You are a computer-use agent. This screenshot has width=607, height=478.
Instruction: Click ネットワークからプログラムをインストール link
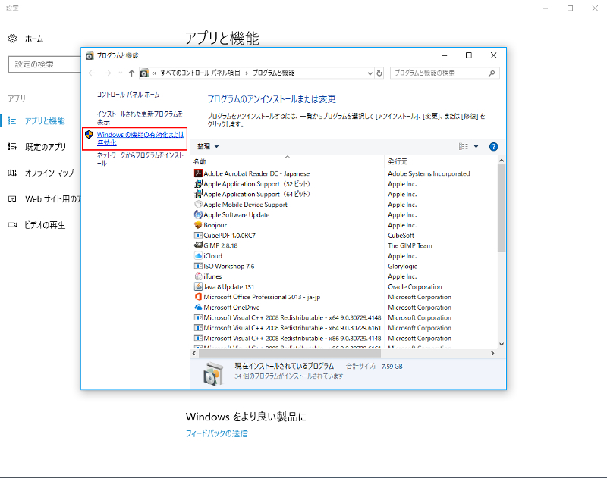140,159
